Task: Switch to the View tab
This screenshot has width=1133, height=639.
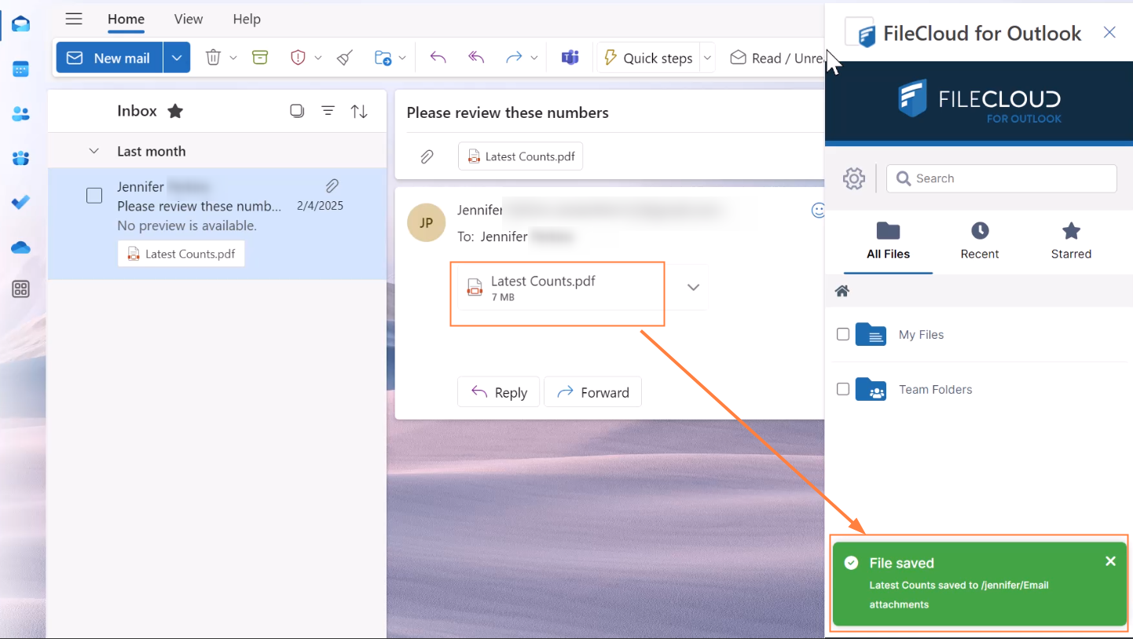Action: 189,19
